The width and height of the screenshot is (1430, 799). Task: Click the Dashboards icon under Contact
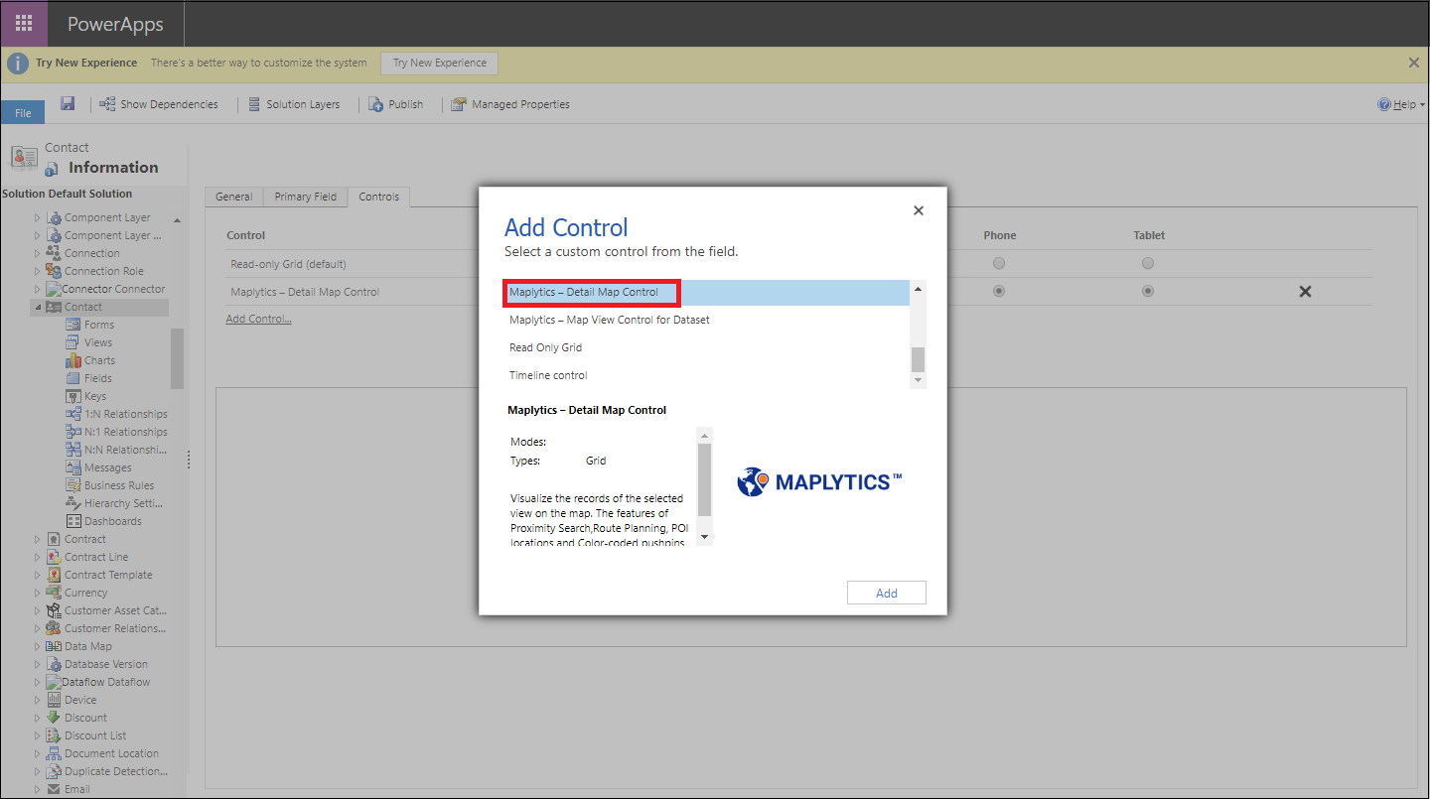[73, 521]
